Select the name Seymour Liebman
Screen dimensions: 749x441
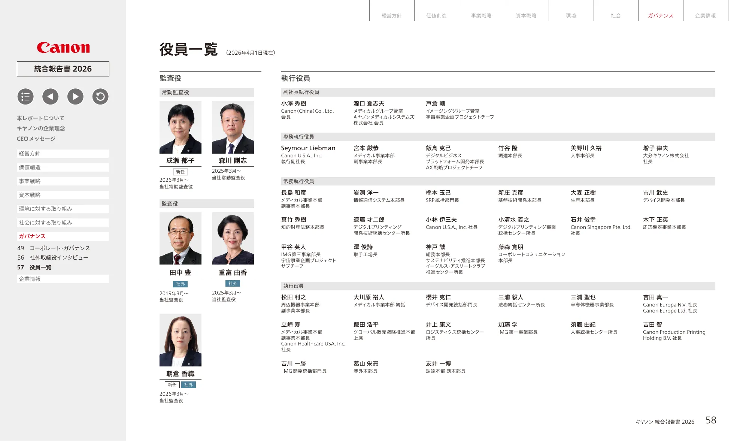pos(308,148)
